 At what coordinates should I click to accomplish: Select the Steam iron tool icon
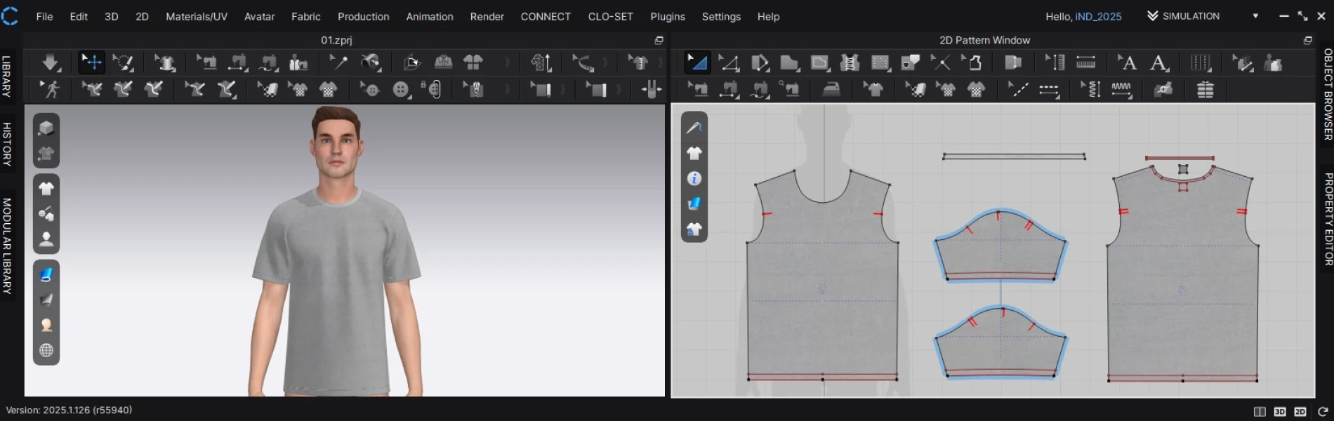831,90
